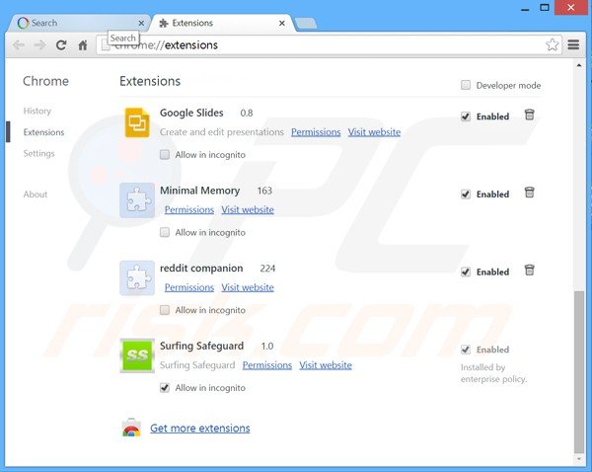View reddit companion Permissions
Screen dimensions: 592x472
[189, 287]
